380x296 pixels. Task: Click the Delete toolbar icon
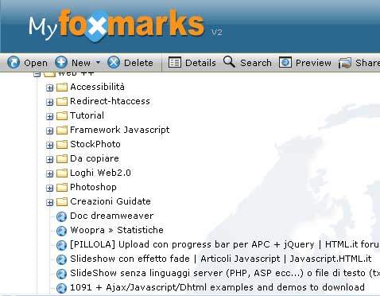(x=114, y=63)
